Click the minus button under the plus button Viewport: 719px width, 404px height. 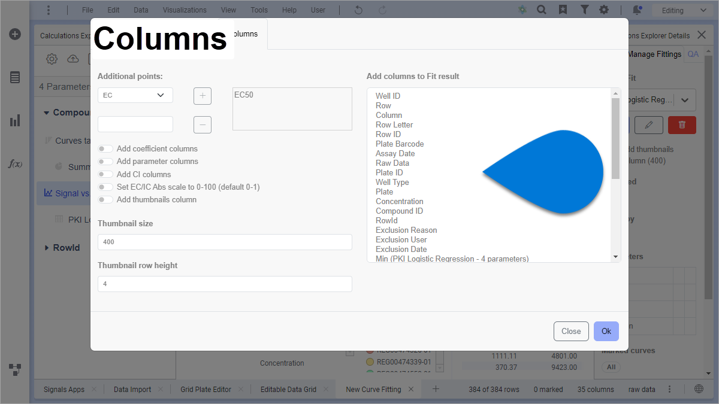click(203, 124)
